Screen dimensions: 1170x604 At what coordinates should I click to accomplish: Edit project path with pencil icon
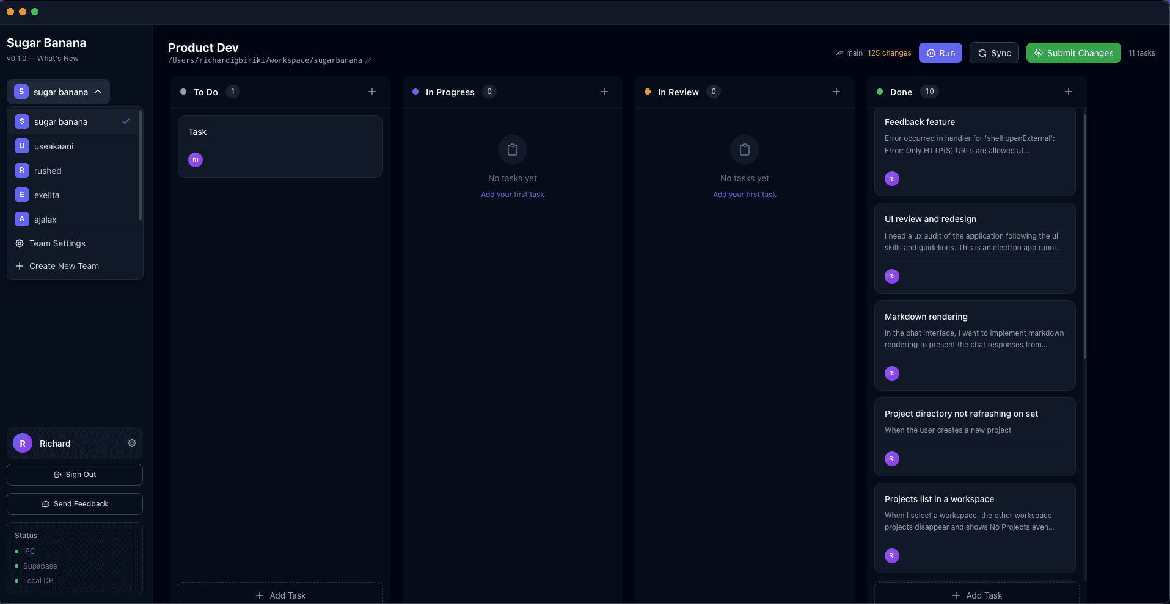tap(368, 60)
